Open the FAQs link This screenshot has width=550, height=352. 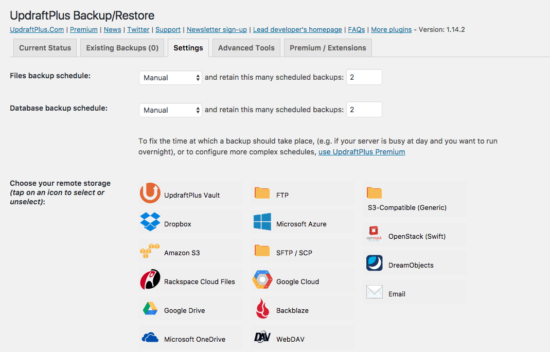coord(357,30)
